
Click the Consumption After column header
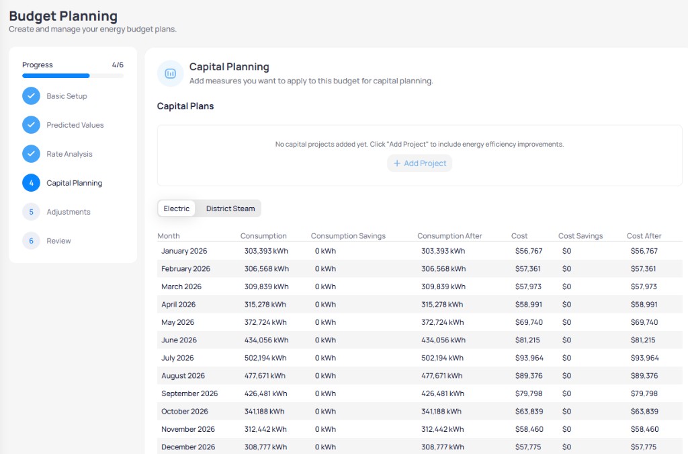(x=449, y=236)
